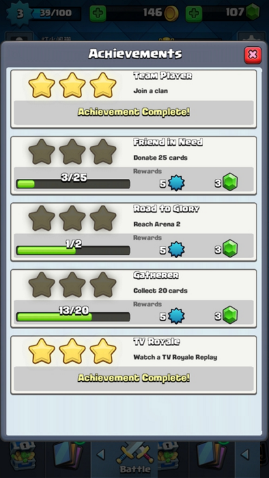Click the gem reward icon for Friend in Need
This screenshot has height=478, width=269.
point(230,182)
